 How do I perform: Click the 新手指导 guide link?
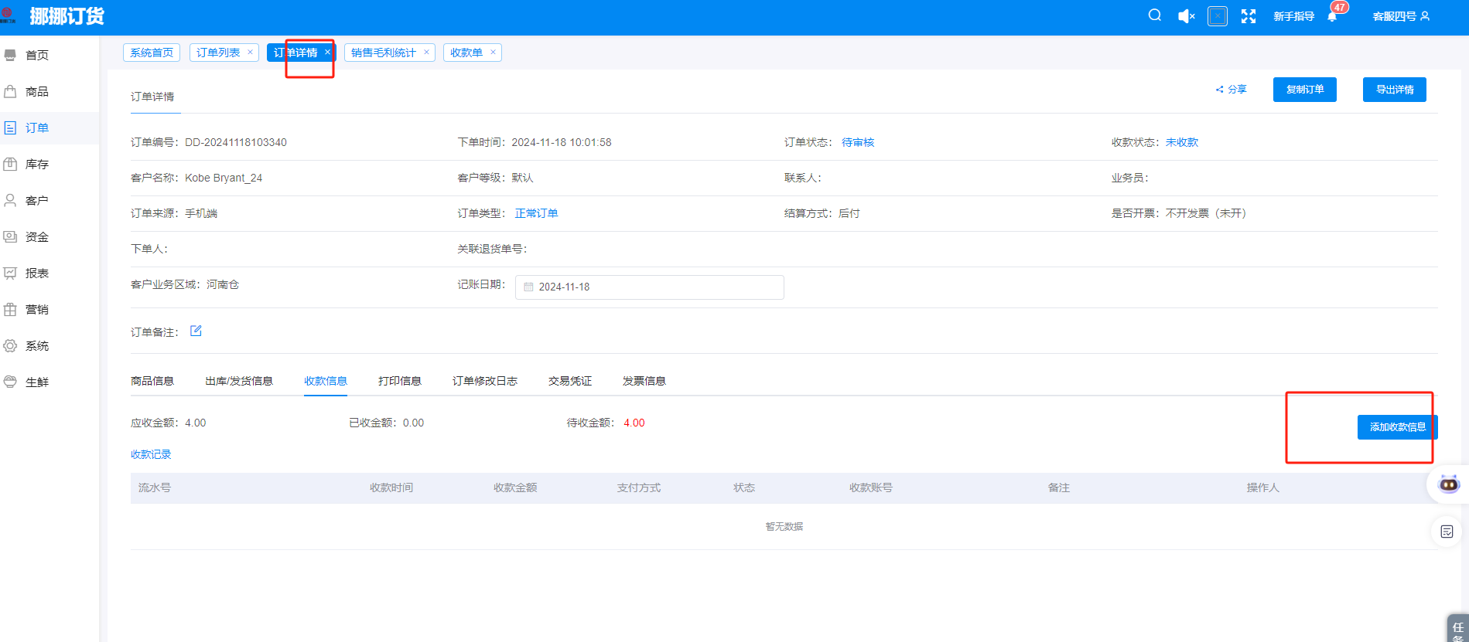click(x=1293, y=16)
